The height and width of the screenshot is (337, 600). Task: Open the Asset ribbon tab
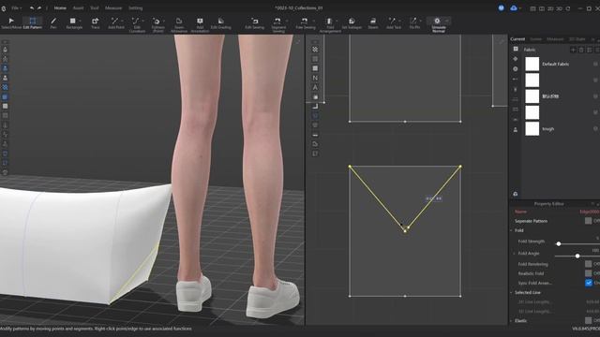(78, 8)
